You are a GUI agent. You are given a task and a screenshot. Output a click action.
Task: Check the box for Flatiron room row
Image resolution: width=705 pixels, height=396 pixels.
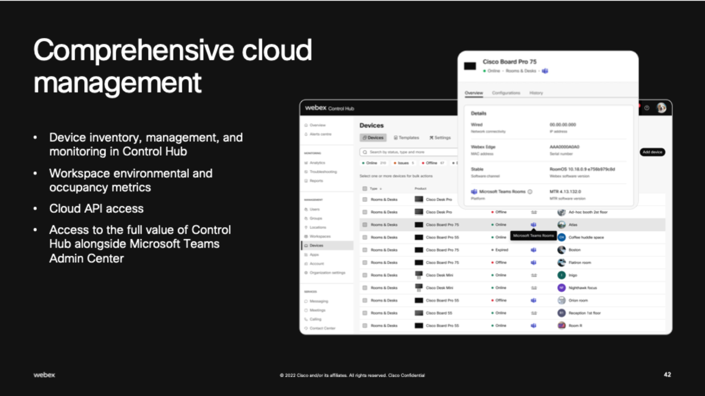pyautogui.click(x=365, y=262)
